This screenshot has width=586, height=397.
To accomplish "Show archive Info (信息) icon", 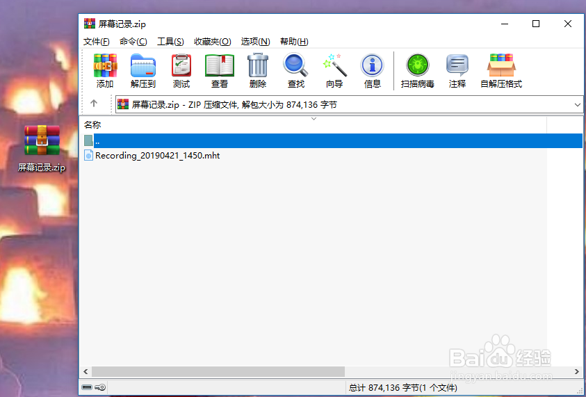I will coord(372,71).
